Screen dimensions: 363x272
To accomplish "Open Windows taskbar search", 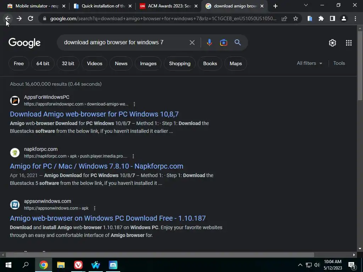I will tap(26, 265).
